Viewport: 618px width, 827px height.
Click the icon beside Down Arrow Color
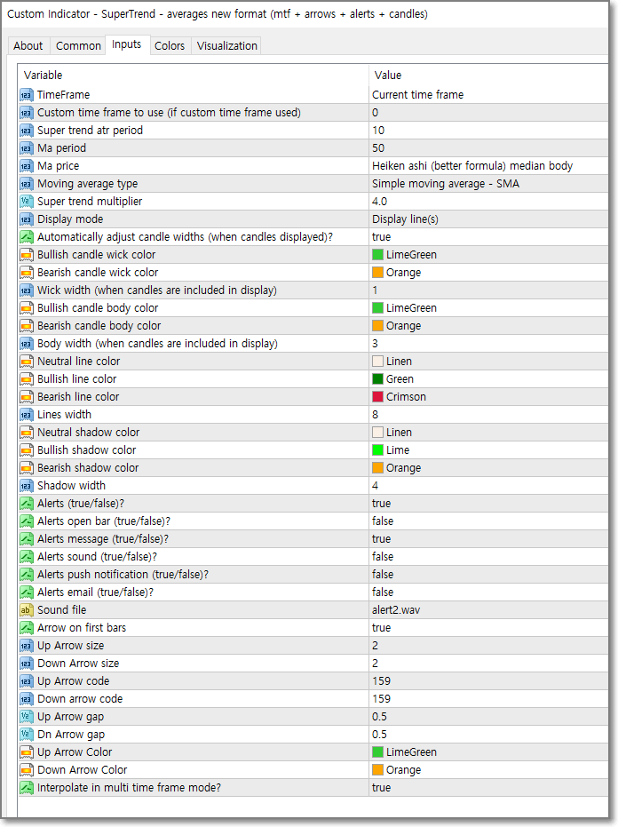tap(27, 770)
